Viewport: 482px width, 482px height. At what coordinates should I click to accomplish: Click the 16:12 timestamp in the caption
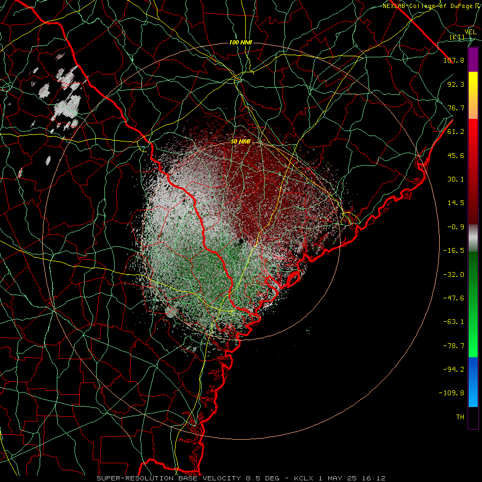[374, 478]
